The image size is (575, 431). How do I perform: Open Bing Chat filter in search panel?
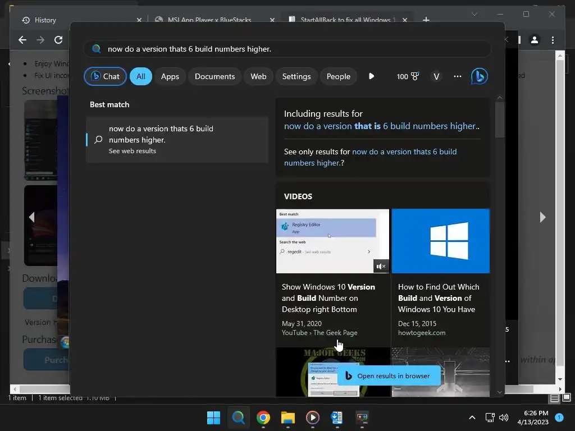(105, 76)
